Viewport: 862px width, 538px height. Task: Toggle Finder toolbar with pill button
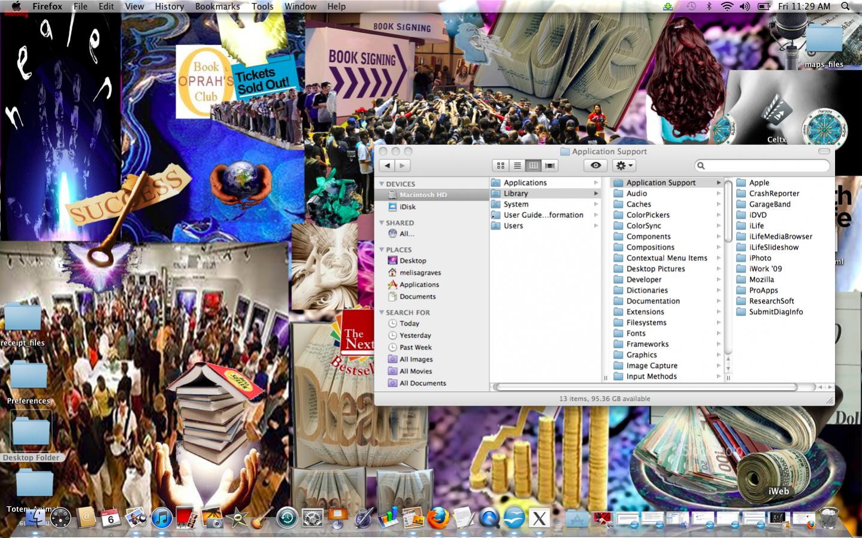click(x=824, y=151)
